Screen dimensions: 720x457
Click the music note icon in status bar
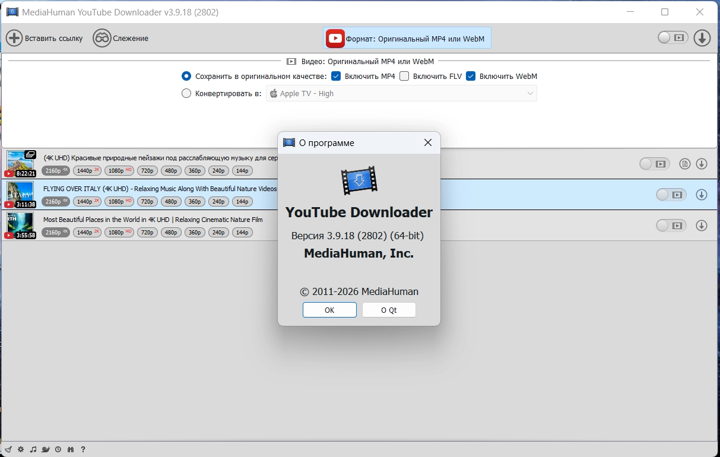pos(33,449)
